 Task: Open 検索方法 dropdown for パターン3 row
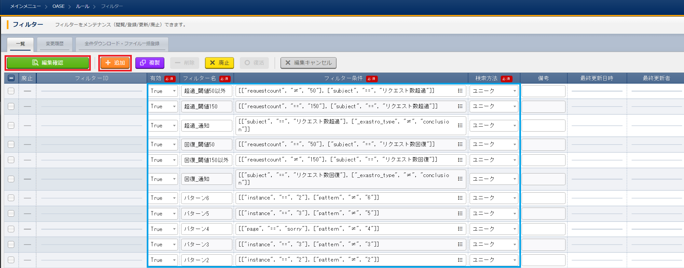click(x=494, y=244)
